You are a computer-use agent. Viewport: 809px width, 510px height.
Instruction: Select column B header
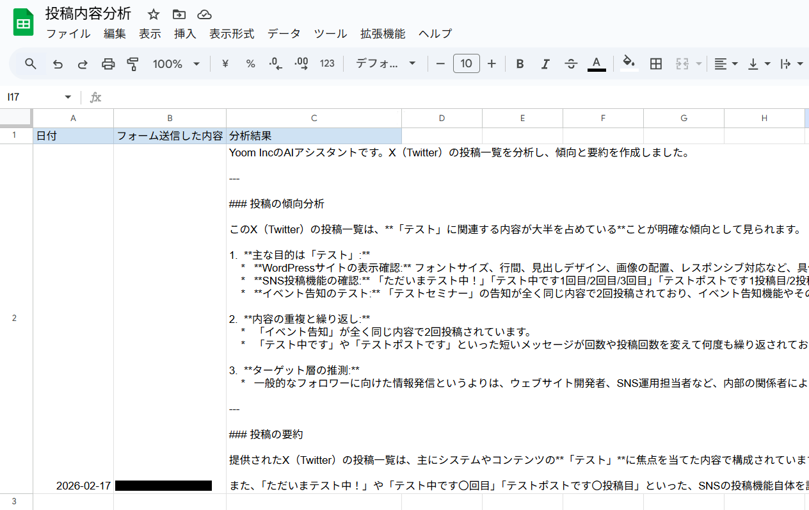click(x=170, y=118)
